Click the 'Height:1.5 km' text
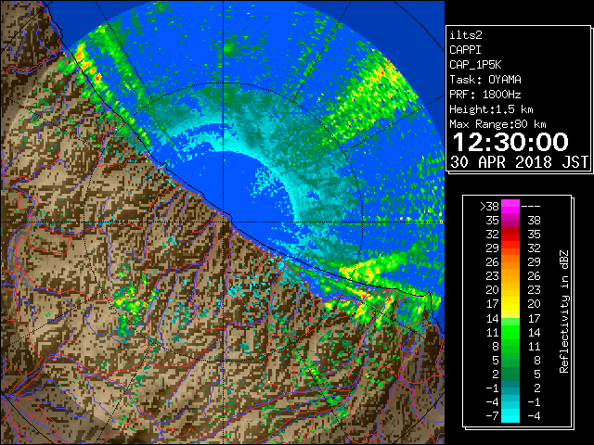The height and width of the screenshot is (445, 594). 491,109
